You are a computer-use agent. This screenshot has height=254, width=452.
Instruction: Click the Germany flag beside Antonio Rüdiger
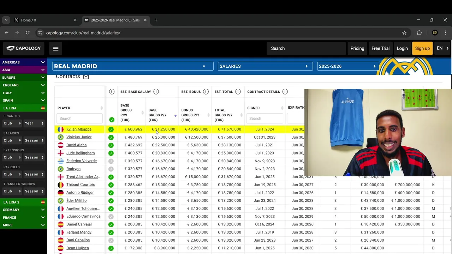[60, 193]
